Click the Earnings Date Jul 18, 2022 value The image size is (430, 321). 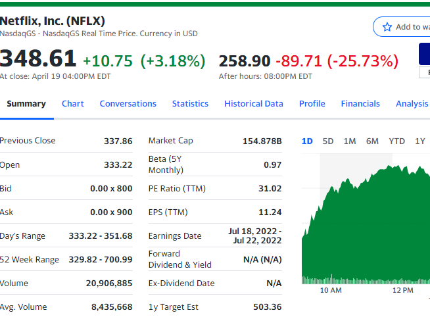(x=255, y=236)
